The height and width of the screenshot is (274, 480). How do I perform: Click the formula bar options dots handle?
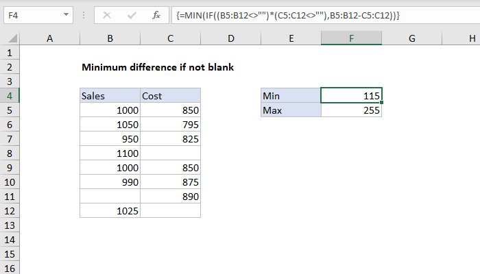point(84,15)
